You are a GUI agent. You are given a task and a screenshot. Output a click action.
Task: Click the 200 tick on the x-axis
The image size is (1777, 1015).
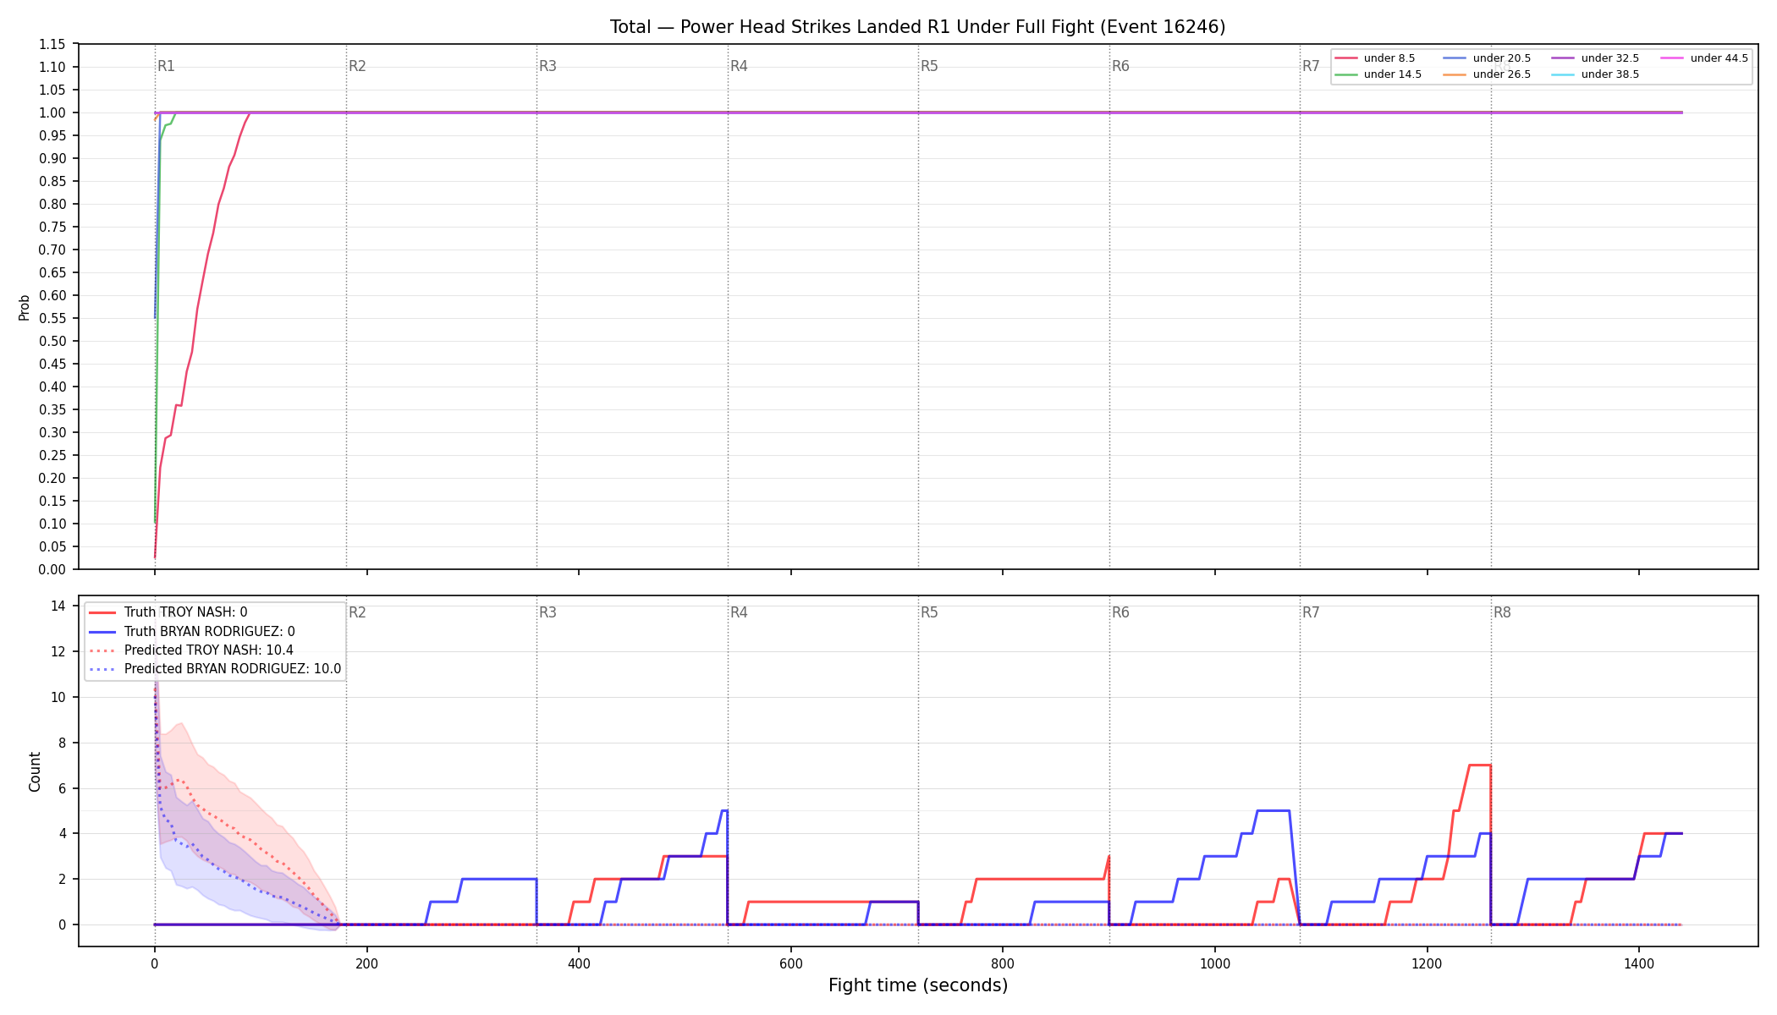[x=366, y=963]
